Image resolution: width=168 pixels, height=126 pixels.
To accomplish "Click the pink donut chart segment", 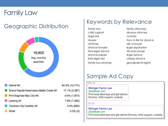I will (x=31, y=41).
